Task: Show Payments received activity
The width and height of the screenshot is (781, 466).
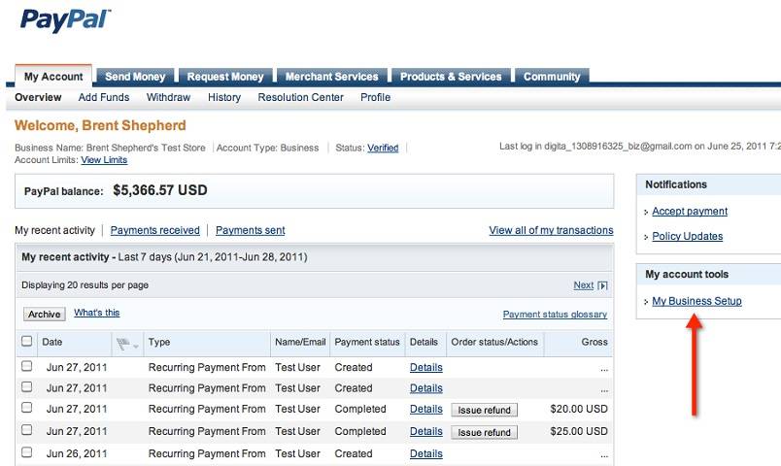Action: point(154,230)
